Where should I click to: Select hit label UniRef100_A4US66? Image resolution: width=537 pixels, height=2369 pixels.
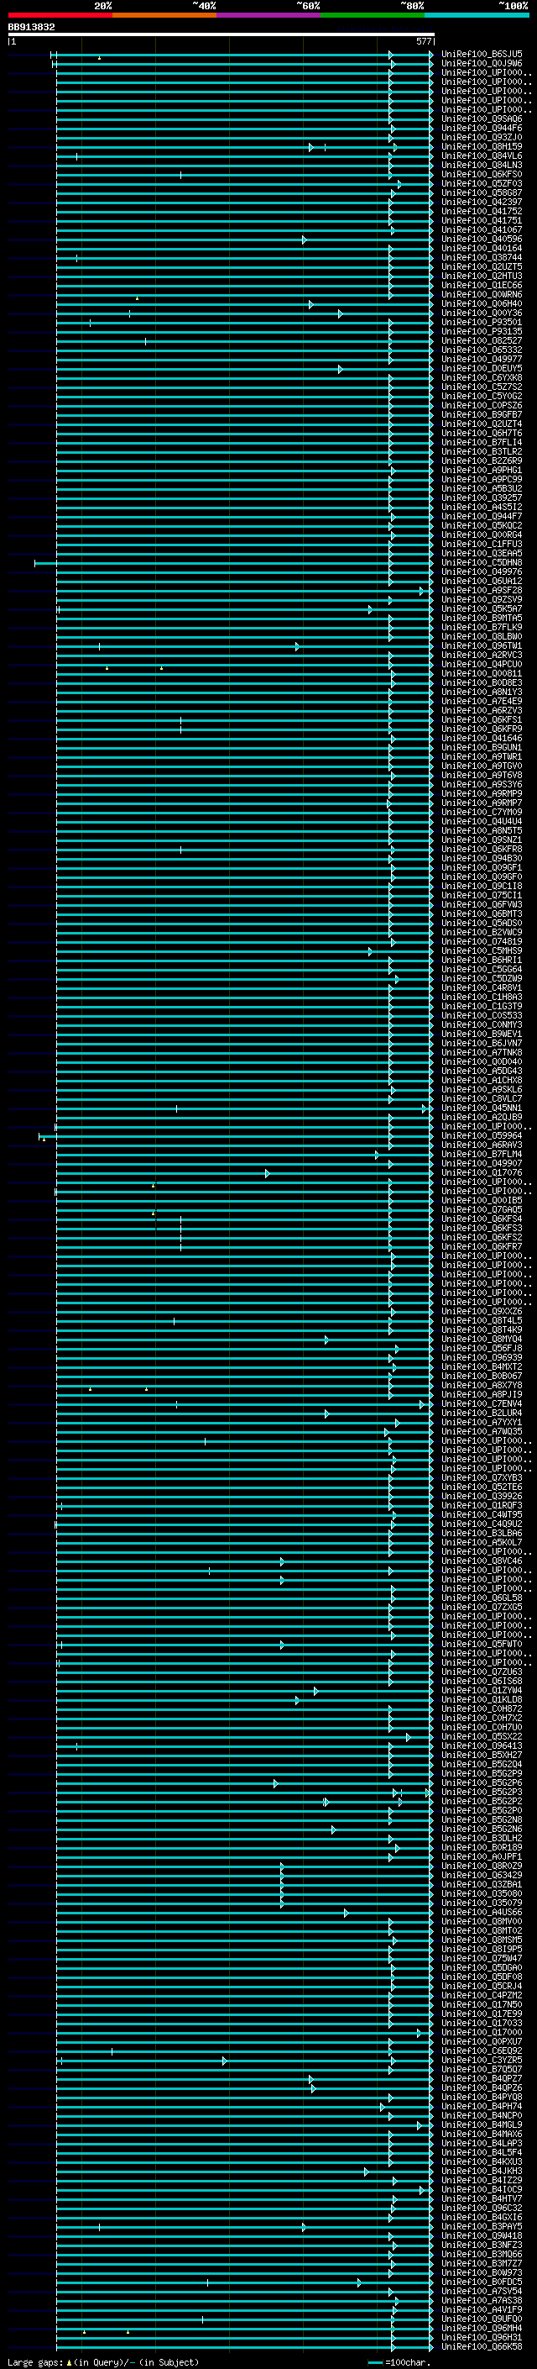point(482,1912)
